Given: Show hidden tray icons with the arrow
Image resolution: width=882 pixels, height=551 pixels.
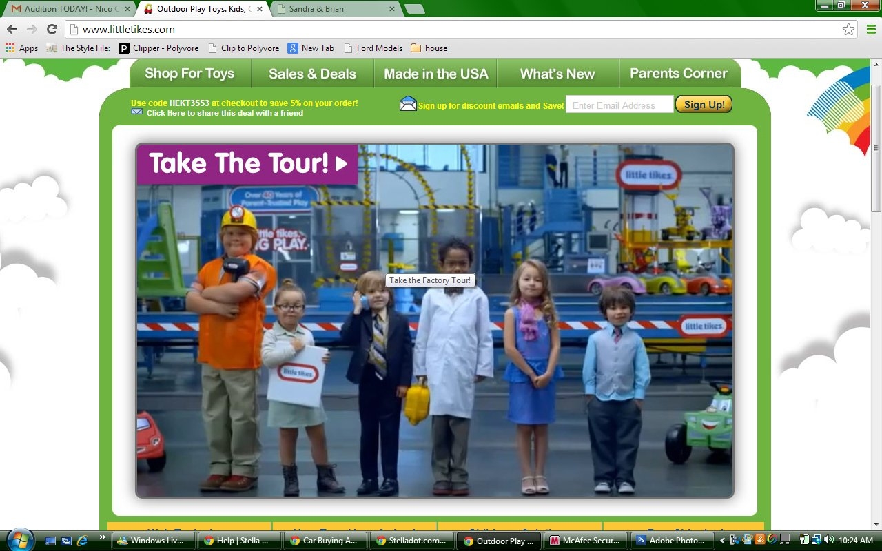Looking at the screenshot, I should pos(722,541).
